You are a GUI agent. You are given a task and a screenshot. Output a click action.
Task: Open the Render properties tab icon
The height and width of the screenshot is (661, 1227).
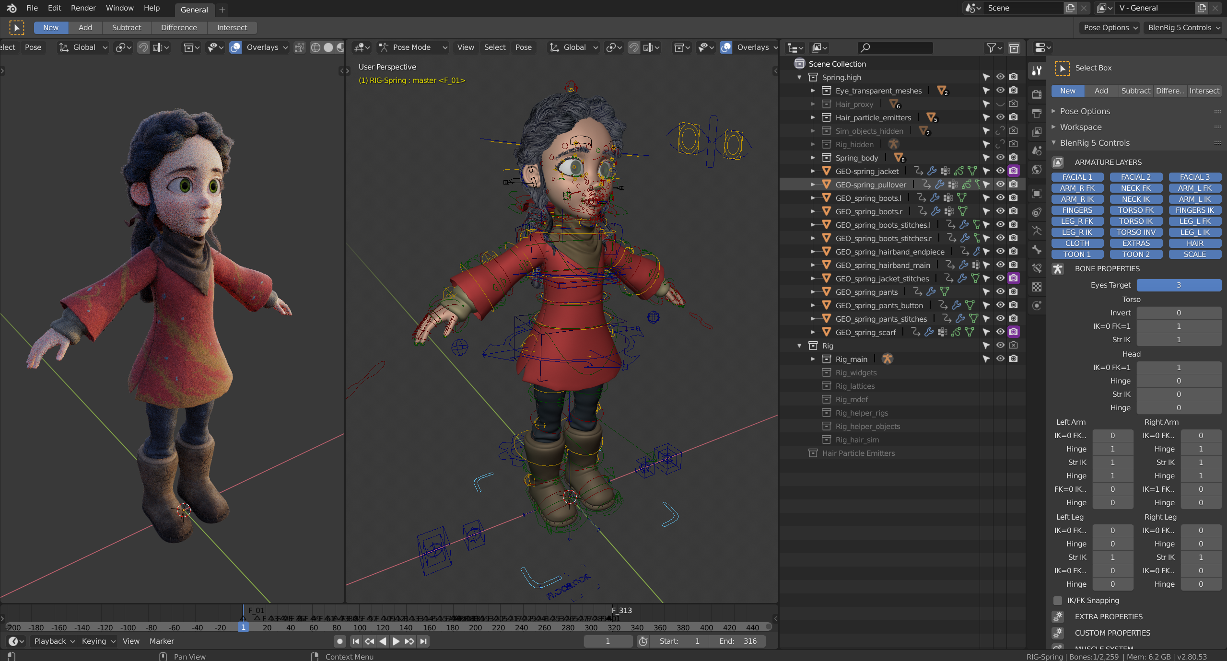coord(1037,94)
